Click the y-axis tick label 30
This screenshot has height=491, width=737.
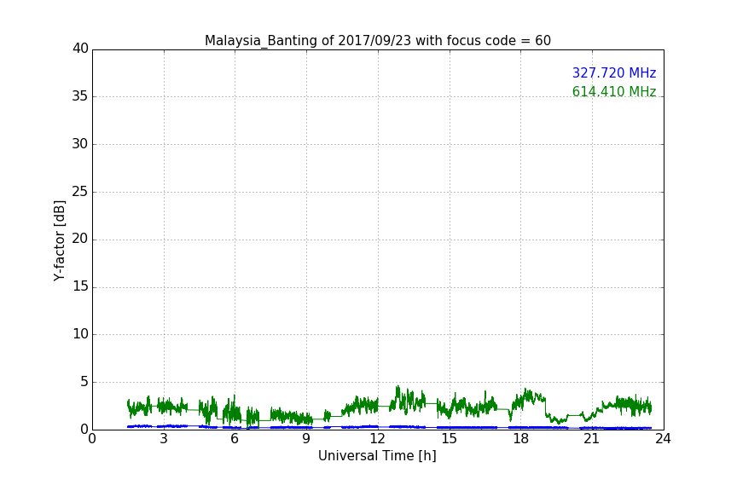point(80,144)
